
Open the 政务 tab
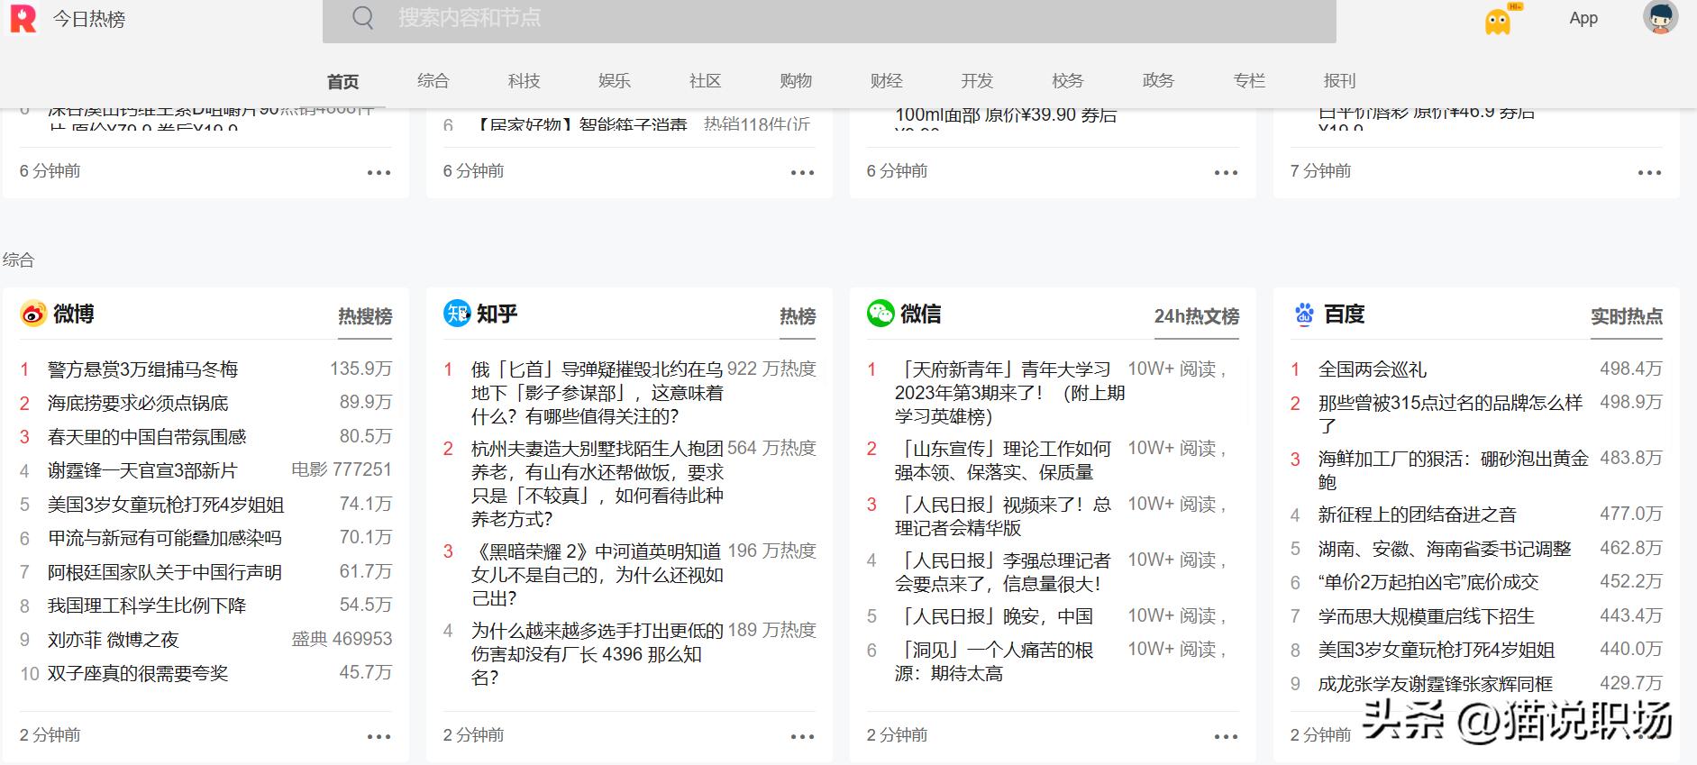pos(1158,81)
